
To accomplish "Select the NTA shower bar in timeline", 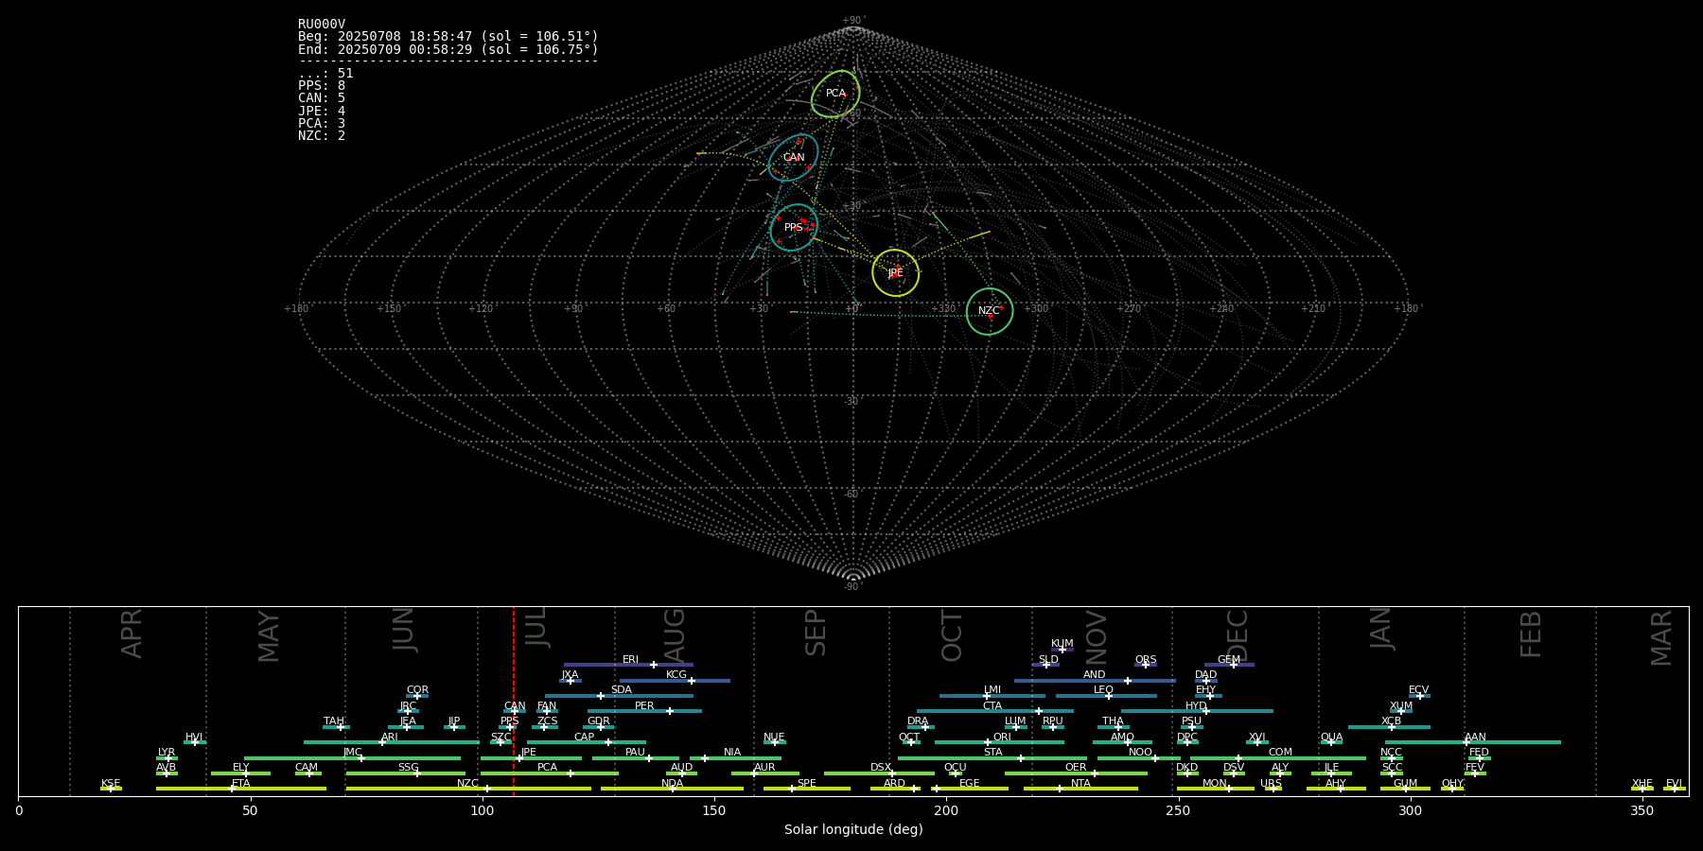I will coord(1080,789).
